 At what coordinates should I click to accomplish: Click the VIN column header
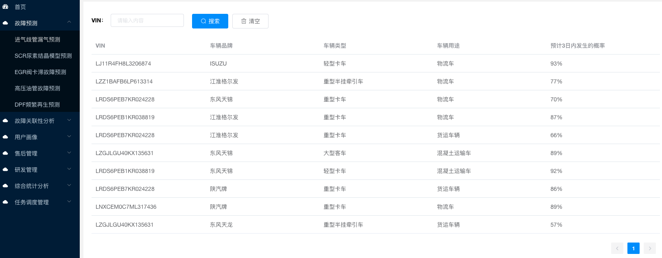coord(101,46)
